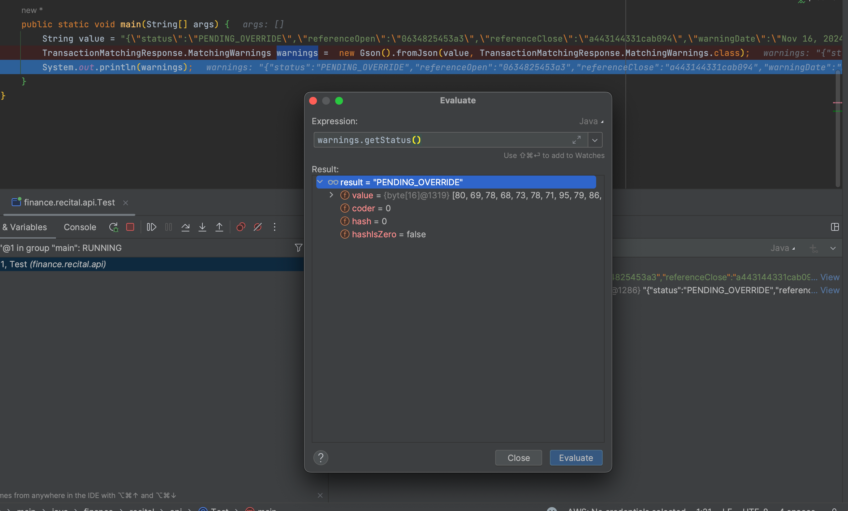Open the expression history dropdown
The height and width of the screenshot is (511, 848).
click(x=595, y=140)
